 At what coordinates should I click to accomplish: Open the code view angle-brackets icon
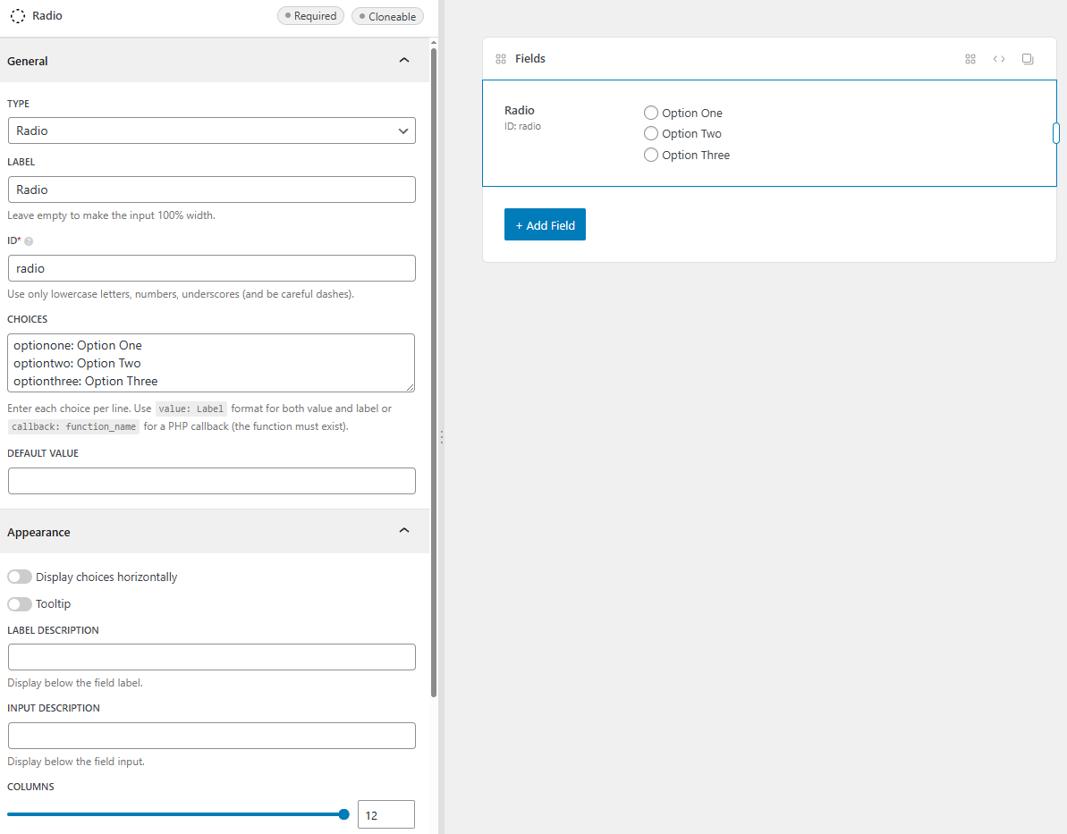(999, 59)
